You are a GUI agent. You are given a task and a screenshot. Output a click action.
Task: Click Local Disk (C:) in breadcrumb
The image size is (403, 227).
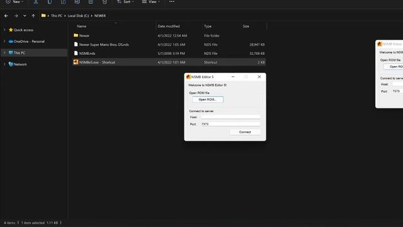click(78, 16)
